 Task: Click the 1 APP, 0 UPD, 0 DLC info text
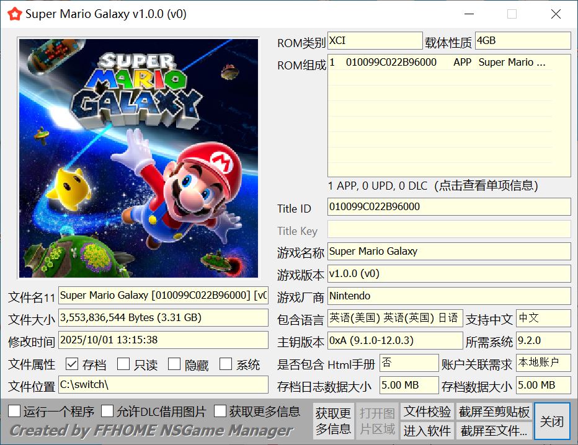coord(432,185)
